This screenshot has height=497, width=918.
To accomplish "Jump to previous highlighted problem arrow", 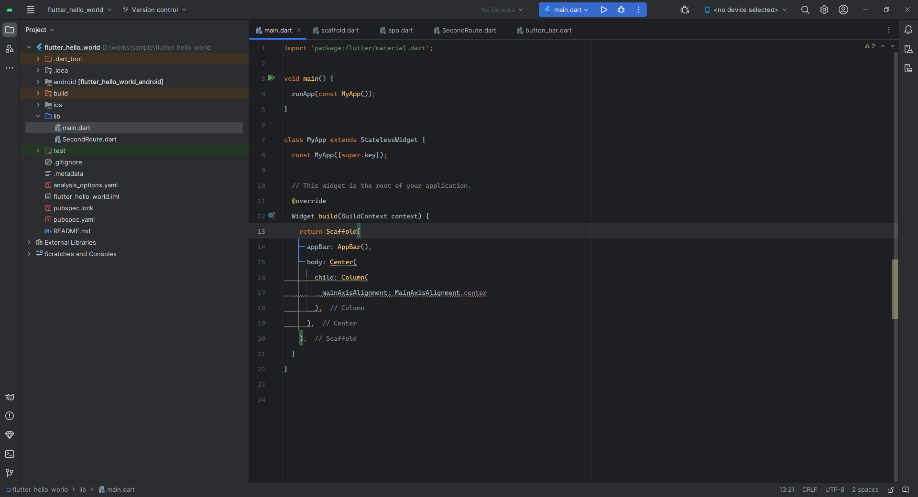I will pos(883,46).
